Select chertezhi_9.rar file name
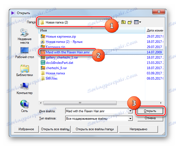The height and width of the screenshot is (146, 176). click(x=56, y=68)
